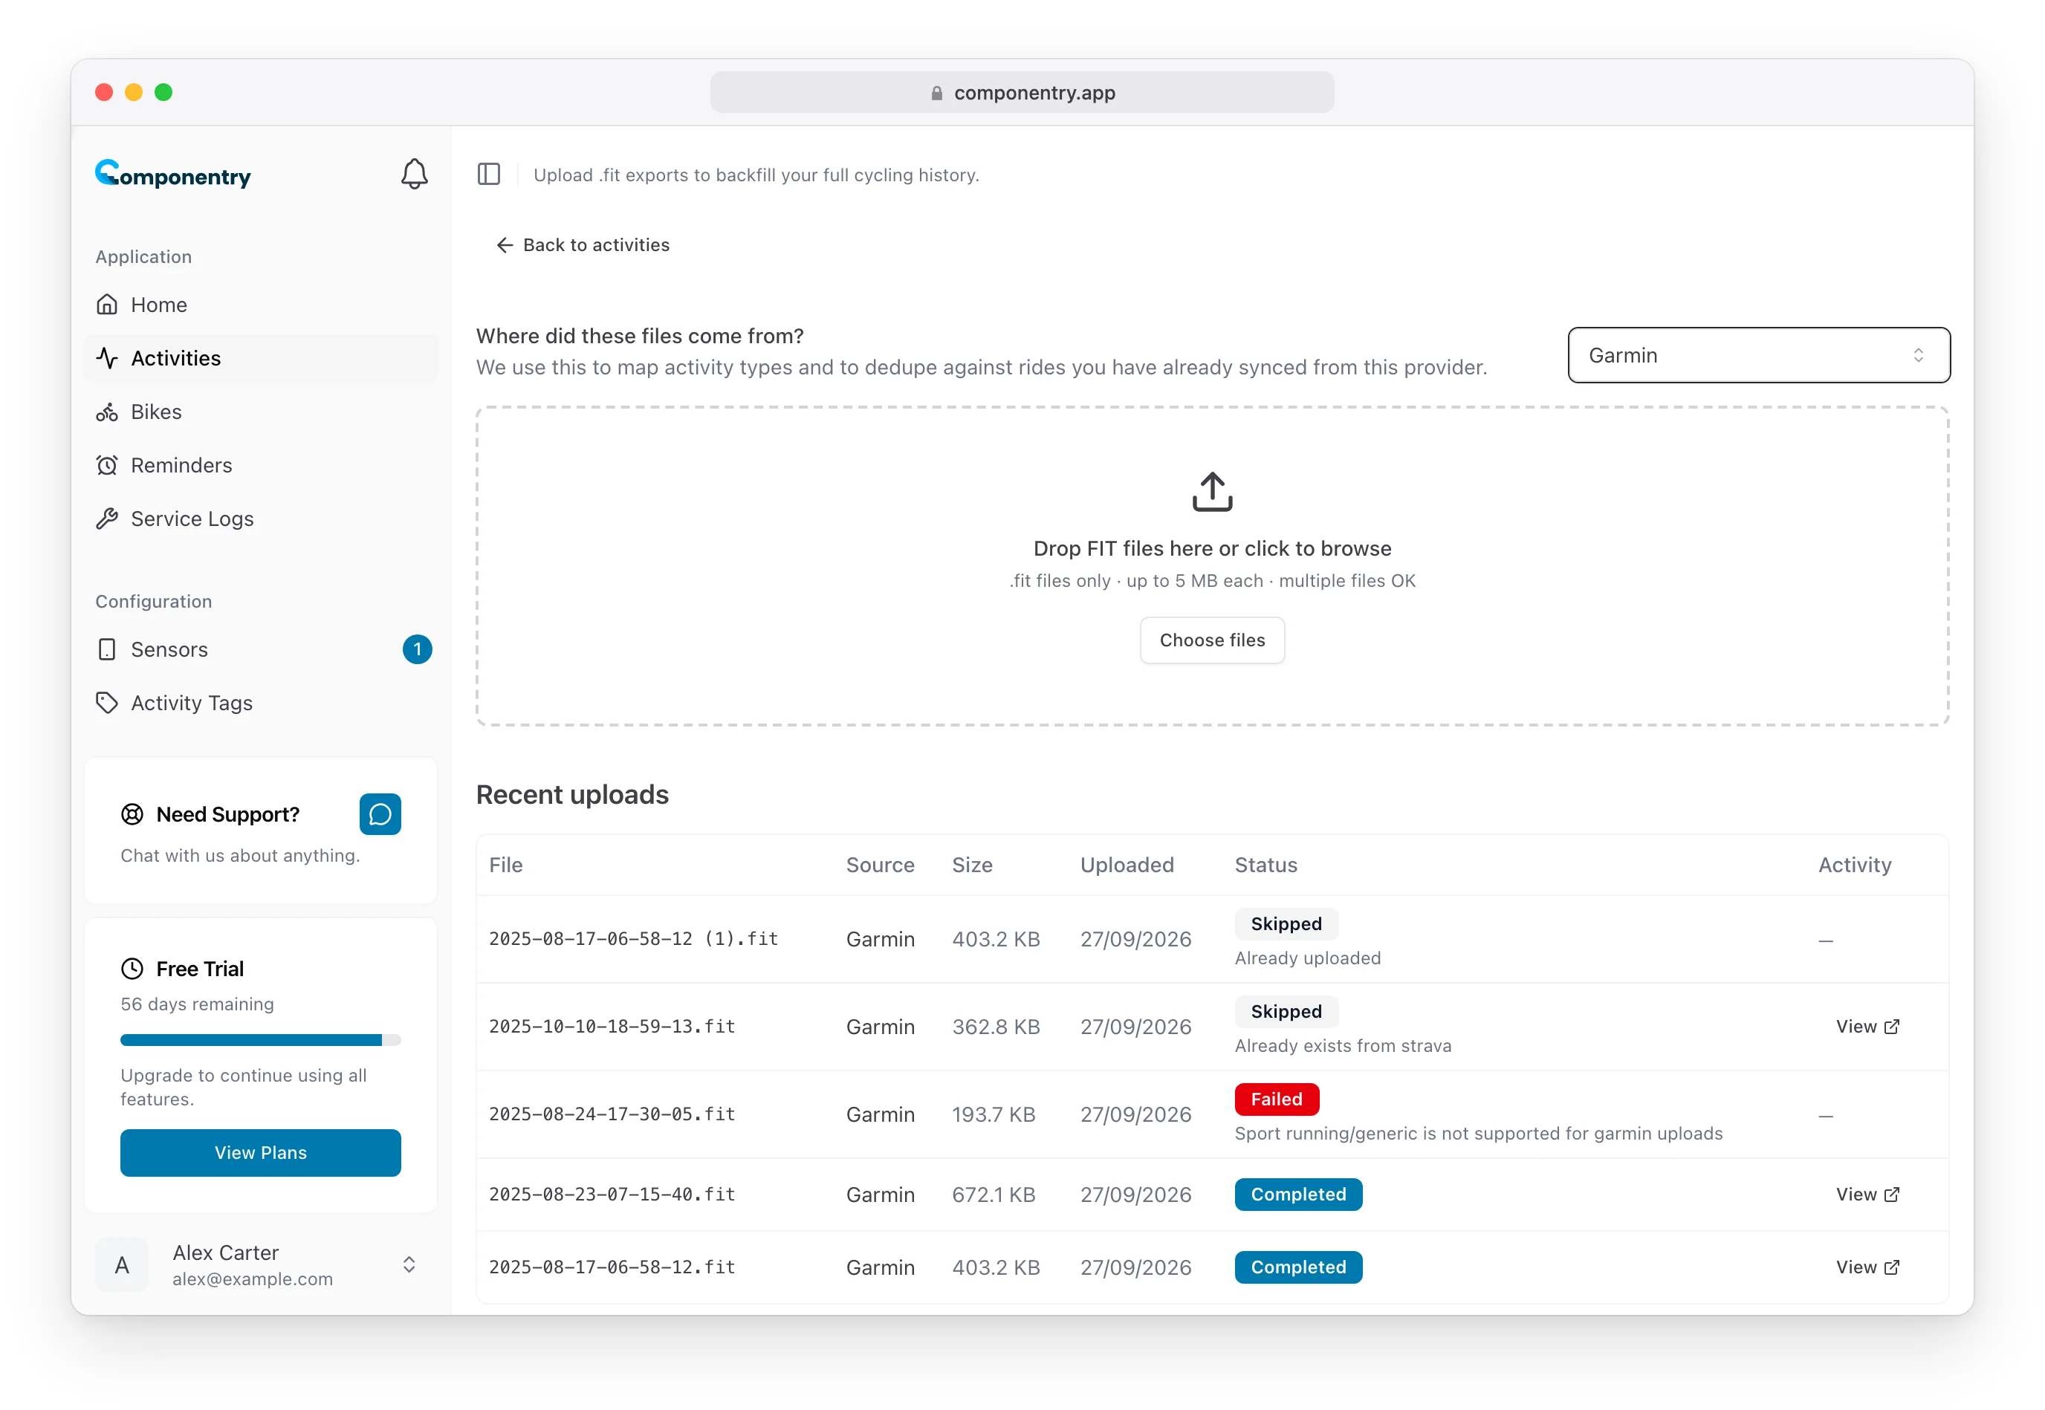
Task: Click the lock icon in address bar
Action: [937, 93]
